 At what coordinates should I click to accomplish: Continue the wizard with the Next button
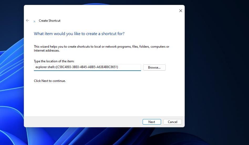[152, 122]
